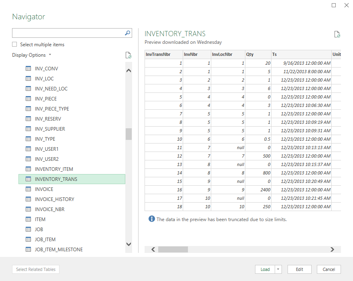The width and height of the screenshot is (353, 281).
Task: Click the Qty column header
Action: [257, 54]
